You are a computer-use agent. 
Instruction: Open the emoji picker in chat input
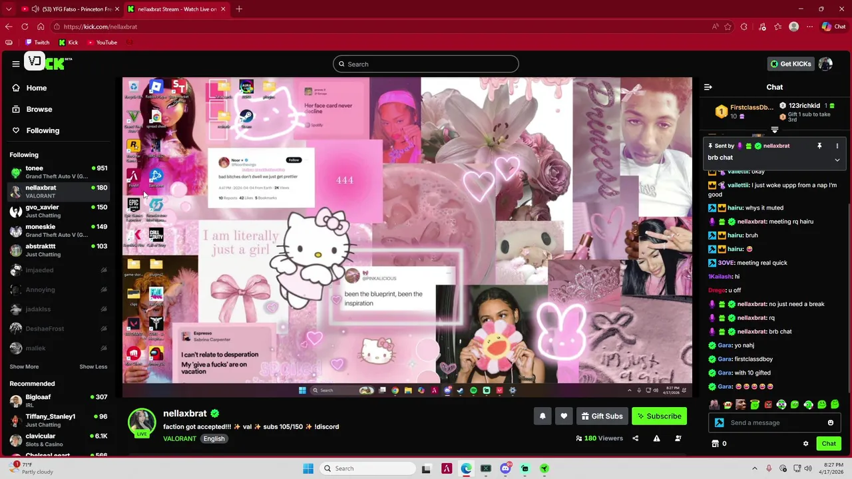(x=831, y=422)
